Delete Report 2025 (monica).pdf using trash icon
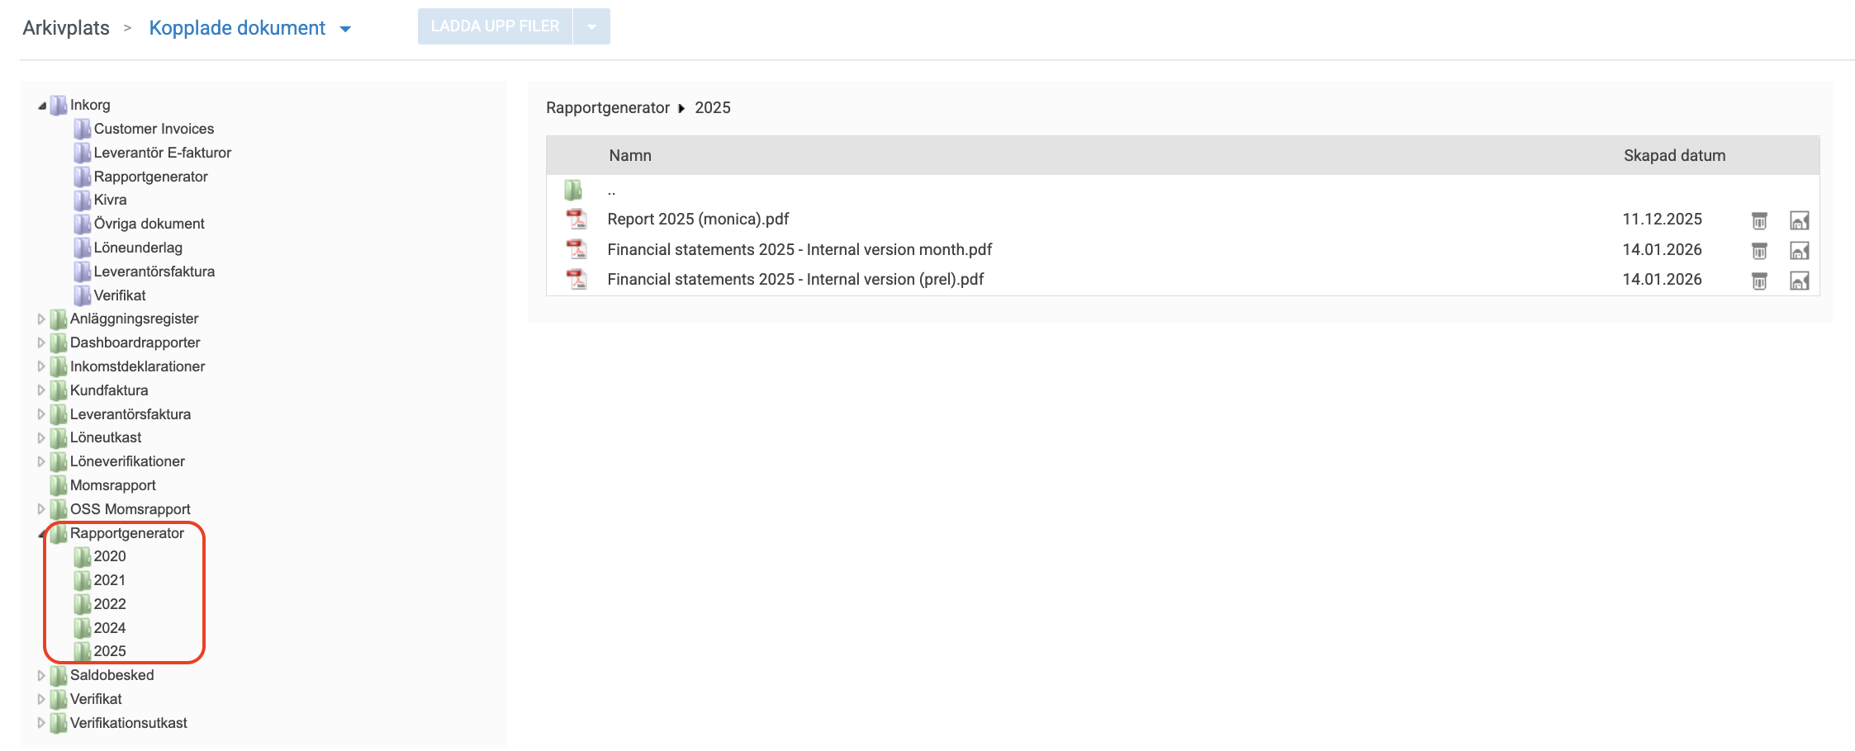The image size is (1855, 751). (1759, 220)
